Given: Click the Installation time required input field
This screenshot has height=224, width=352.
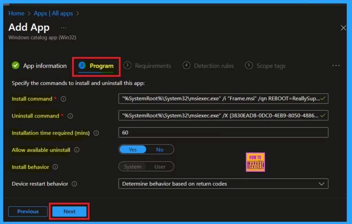Looking at the screenshot, I should (223, 133).
